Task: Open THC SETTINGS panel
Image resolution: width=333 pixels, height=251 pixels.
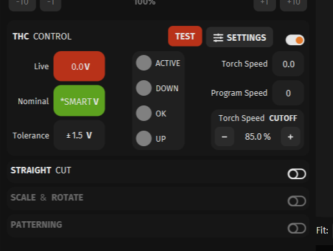Action: pyautogui.click(x=240, y=37)
